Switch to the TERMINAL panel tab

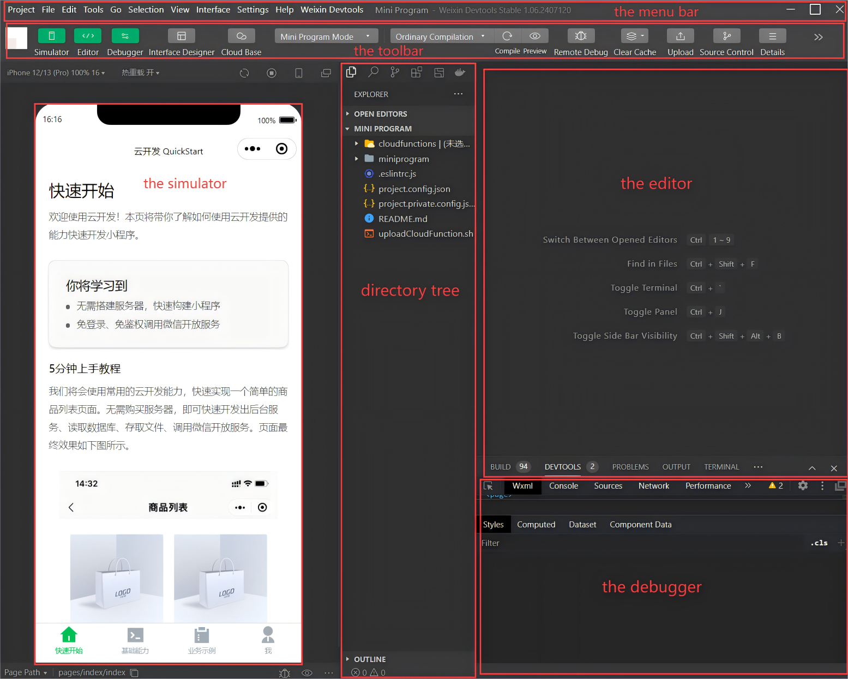[x=721, y=467]
